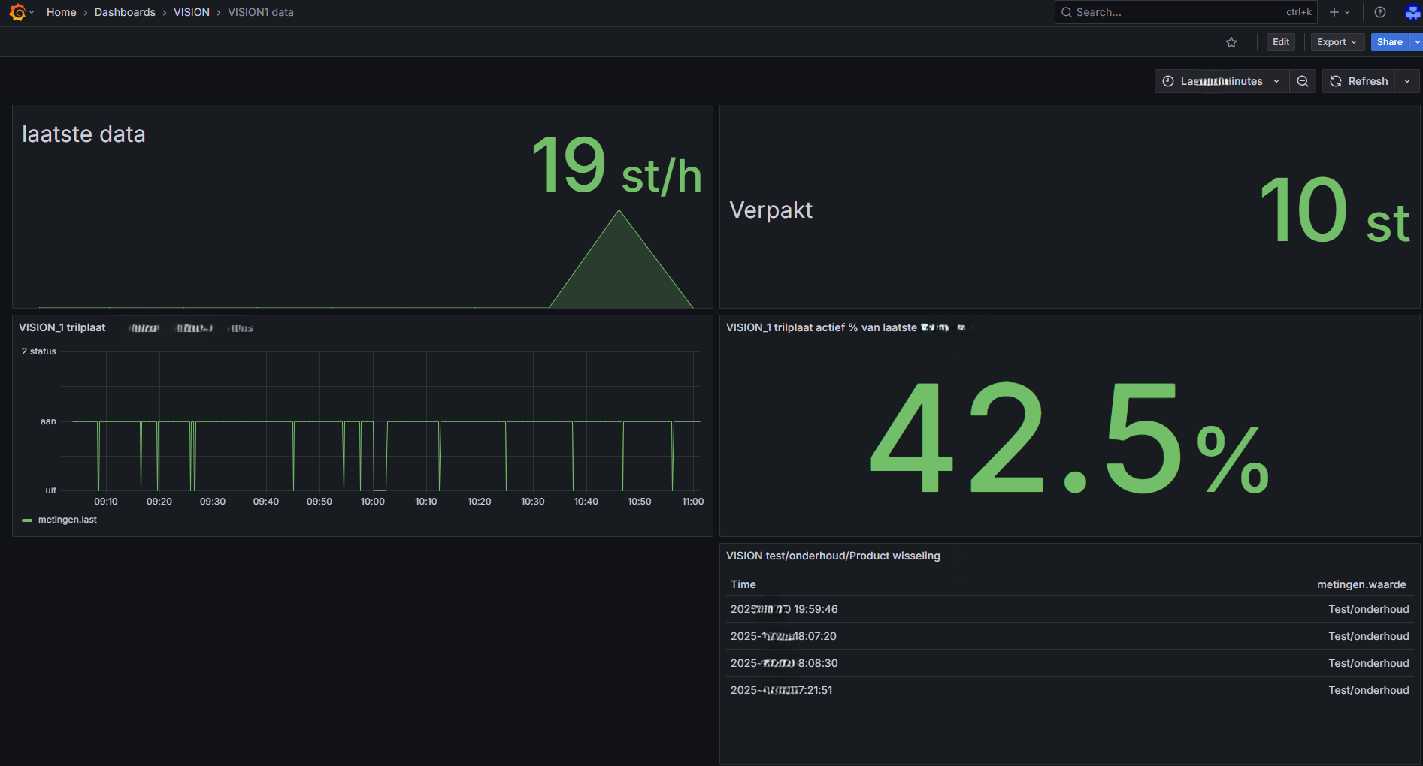Toggle the dashboard favorite star
The image size is (1423, 766).
click(x=1231, y=42)
